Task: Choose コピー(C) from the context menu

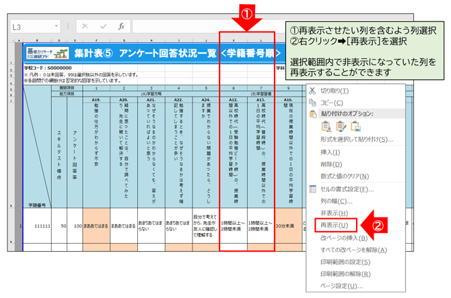Action: tap(331, 103)
